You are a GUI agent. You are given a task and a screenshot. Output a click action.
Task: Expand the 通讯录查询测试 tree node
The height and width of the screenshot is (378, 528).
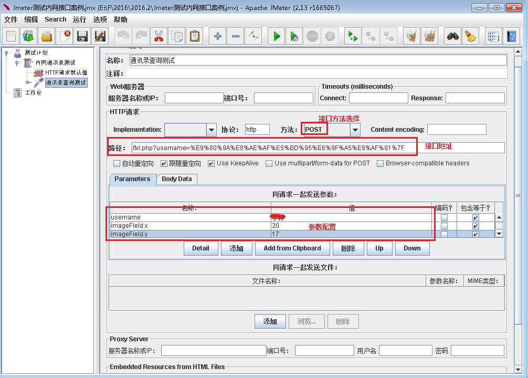(x=28, y=82)
